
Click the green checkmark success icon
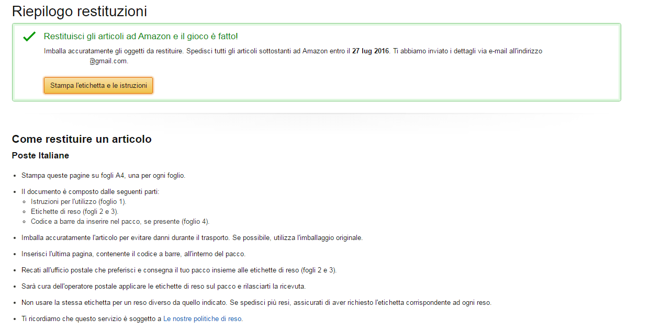click(x=29, y=37)
